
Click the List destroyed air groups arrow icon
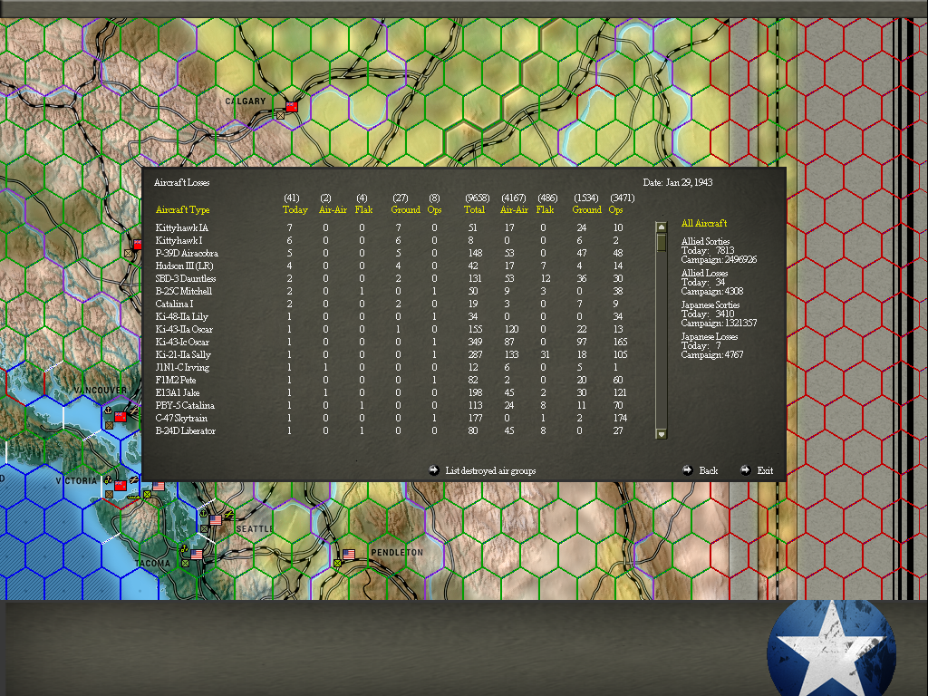434,470
